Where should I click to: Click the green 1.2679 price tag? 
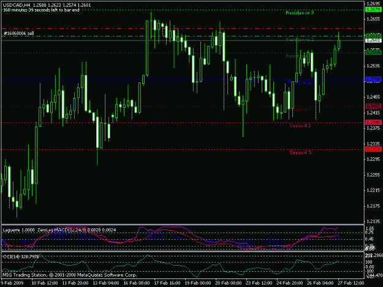coord(373,10)
